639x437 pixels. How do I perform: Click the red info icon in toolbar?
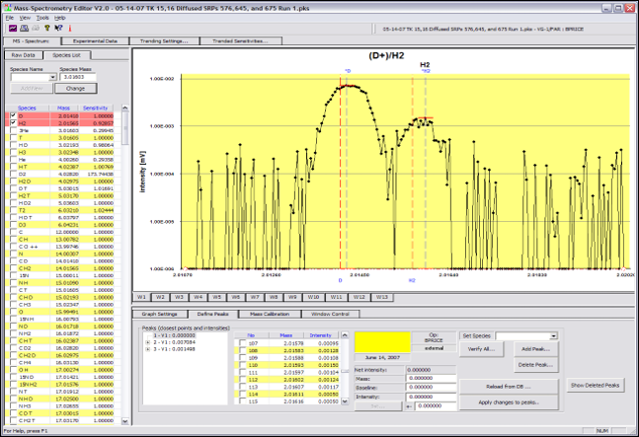pyautogui.click(x=69, y=29)
